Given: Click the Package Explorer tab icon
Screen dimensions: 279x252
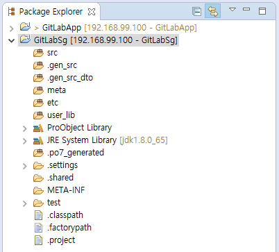Looking at the screenshot, I should pos(11,12).
